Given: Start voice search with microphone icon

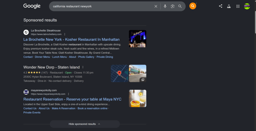Looking at the screenshot, I should coord(165,6).
